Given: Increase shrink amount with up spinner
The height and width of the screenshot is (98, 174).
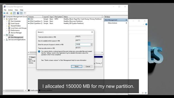Looking at the screenshot, I should 92,44.
